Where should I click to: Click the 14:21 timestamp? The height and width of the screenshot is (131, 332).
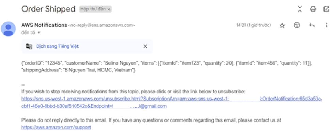(254, 25)
